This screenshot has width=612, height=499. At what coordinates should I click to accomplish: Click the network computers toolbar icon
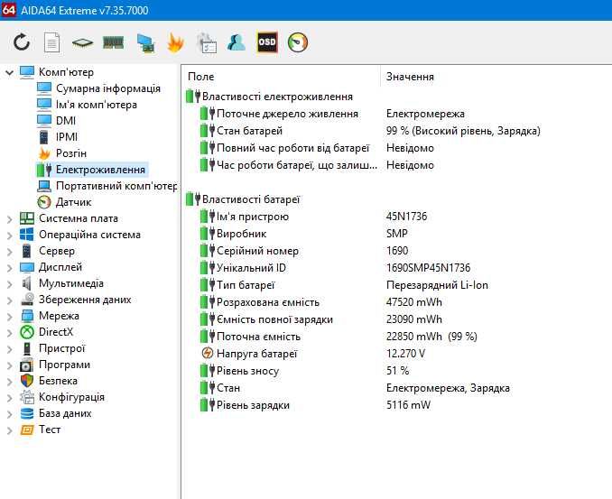pyautogui.click(x=145, y=43)
